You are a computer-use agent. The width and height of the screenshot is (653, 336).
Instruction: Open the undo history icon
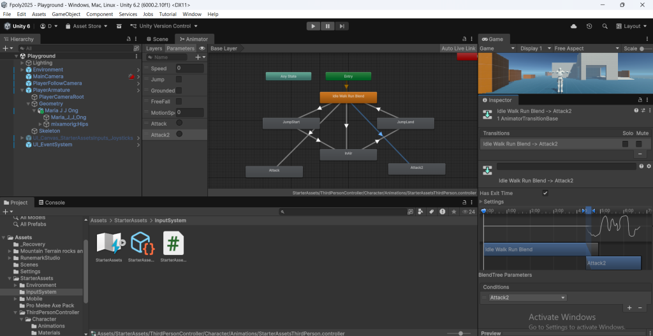point(589,26)
